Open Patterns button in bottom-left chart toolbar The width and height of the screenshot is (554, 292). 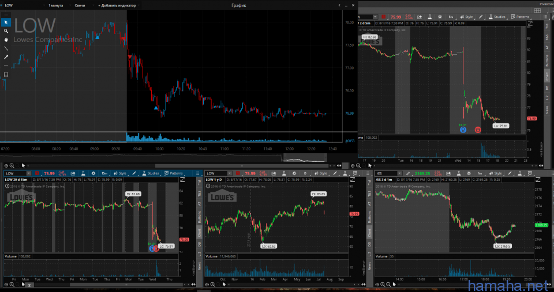tap(173, 173)
